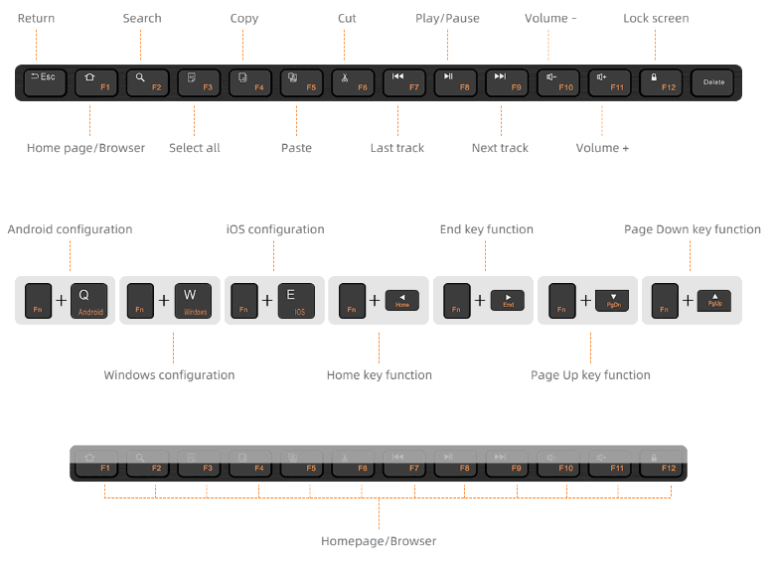Click the F7 last track key in the icon-labeled row
Image resolution: width=774 pixels, height=569 pixels.
pyautogui.click(x=404, y=82)
